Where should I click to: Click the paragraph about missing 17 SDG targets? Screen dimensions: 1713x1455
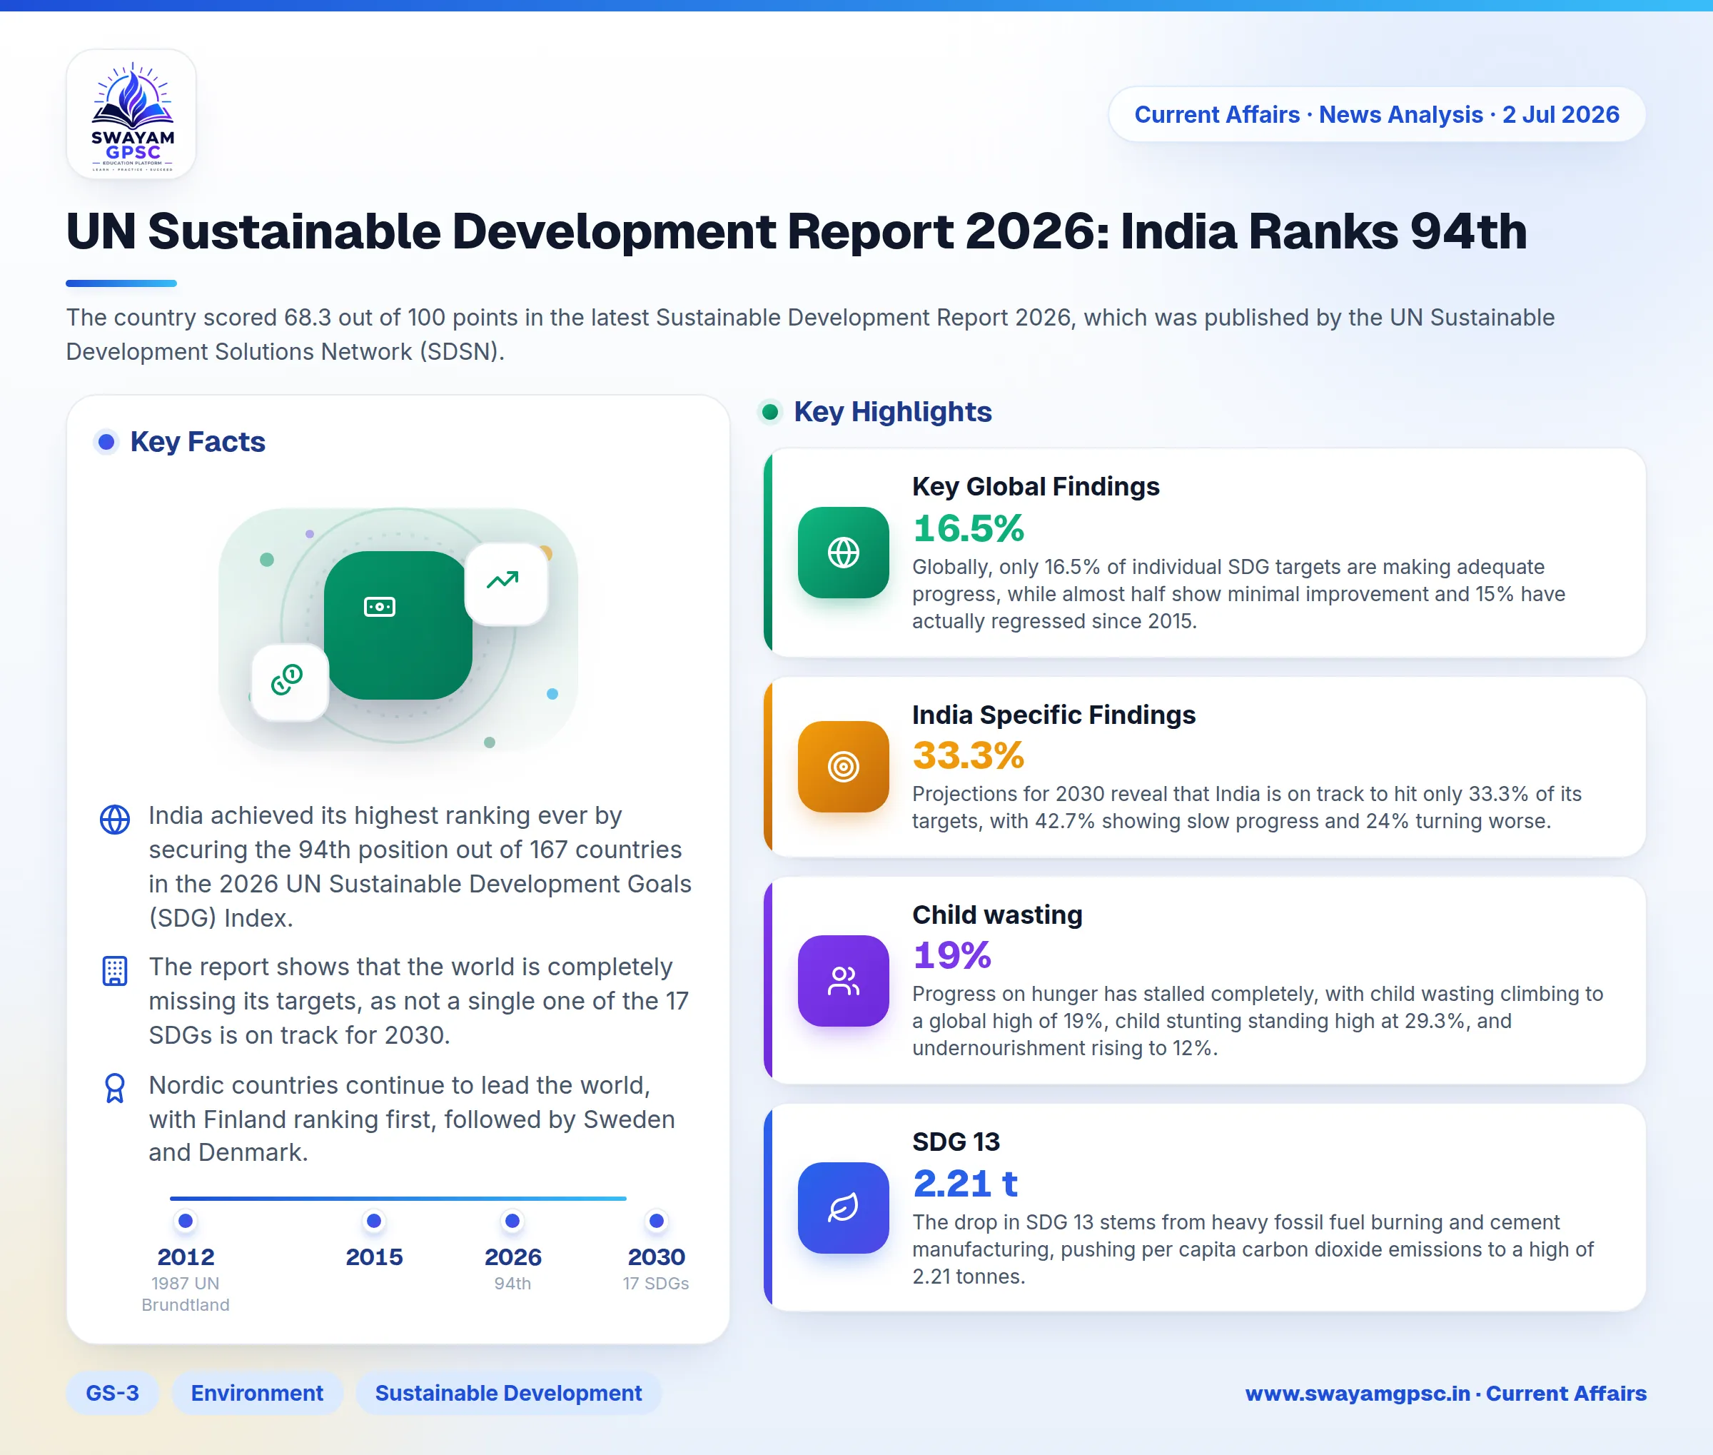(418, 1000)
